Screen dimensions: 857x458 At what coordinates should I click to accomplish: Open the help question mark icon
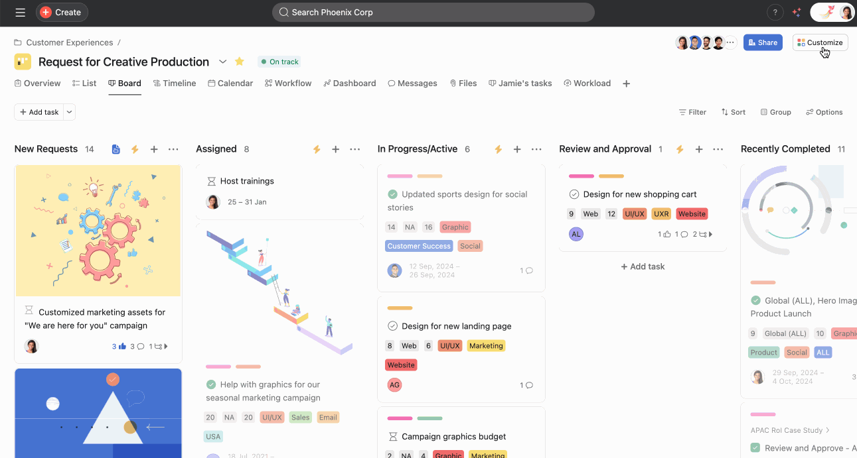pyautogui.click(x=775, y=12)
